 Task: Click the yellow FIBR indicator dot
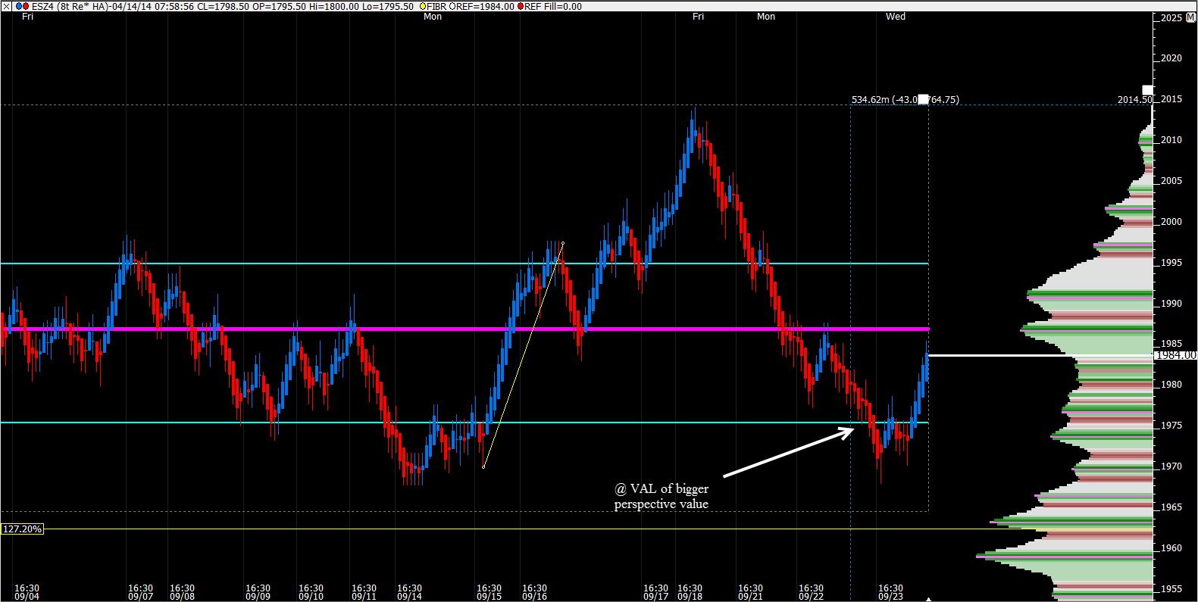(x=423, y=6)
